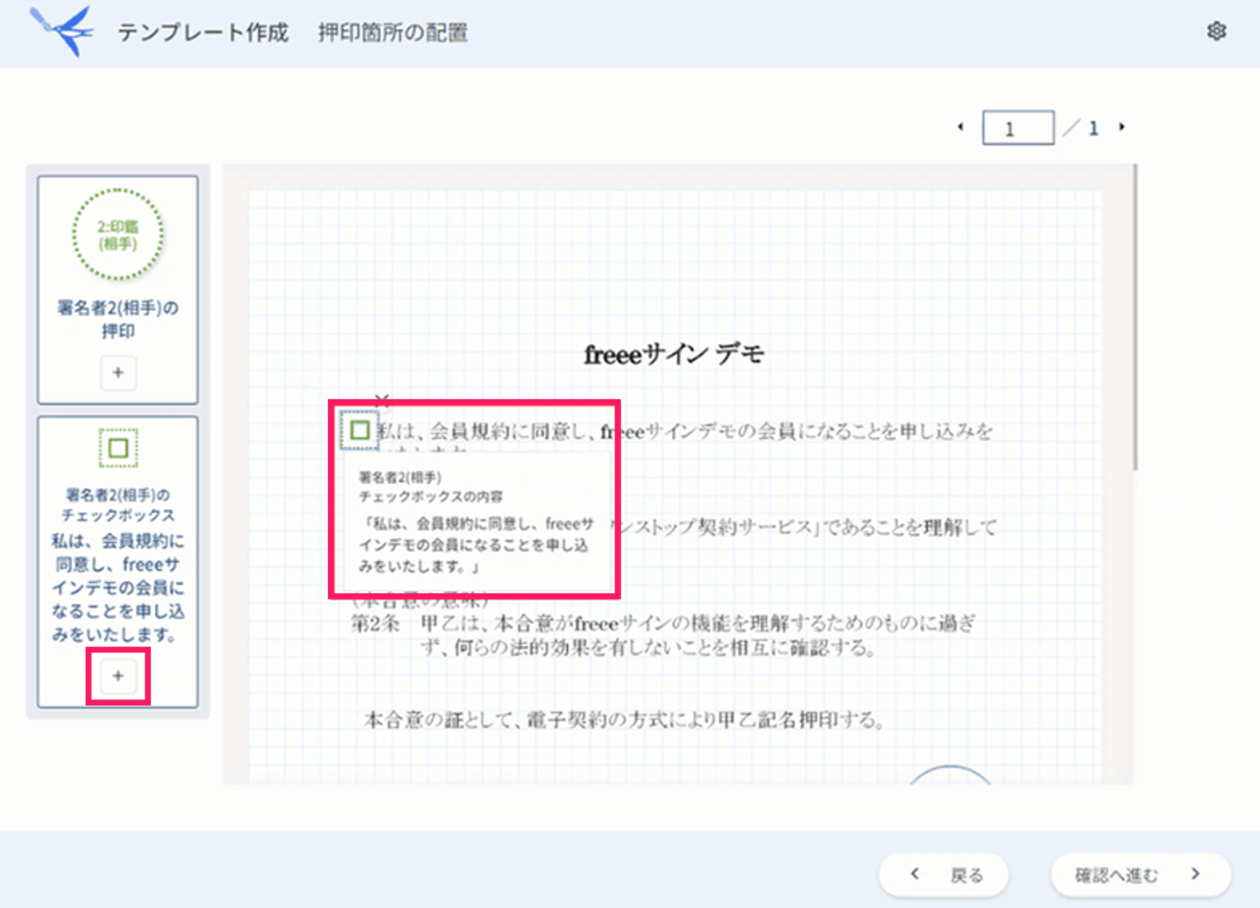Click the 押印箇所の配置 header text
1260x908 pixels.
click(x=393, y=32)
